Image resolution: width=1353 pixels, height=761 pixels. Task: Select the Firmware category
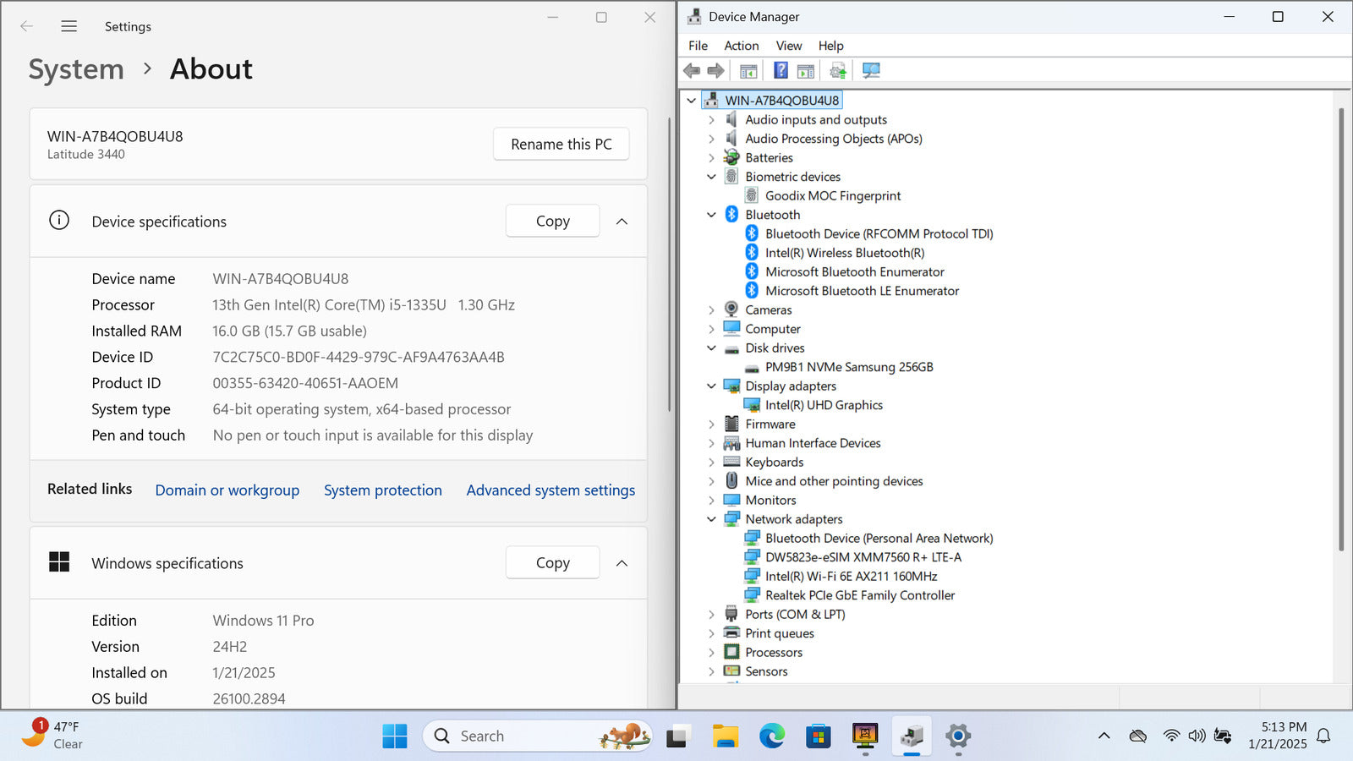pyautogui.click(x=770, y=424)
